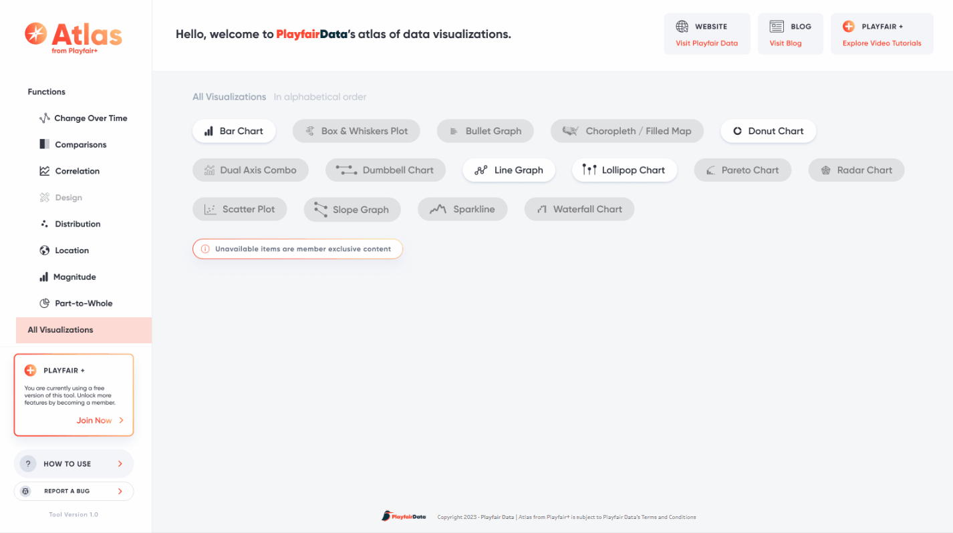This screenshot has height=533, width=953.
Task: Click Join Now to become a member
Action: pos(94,421)
